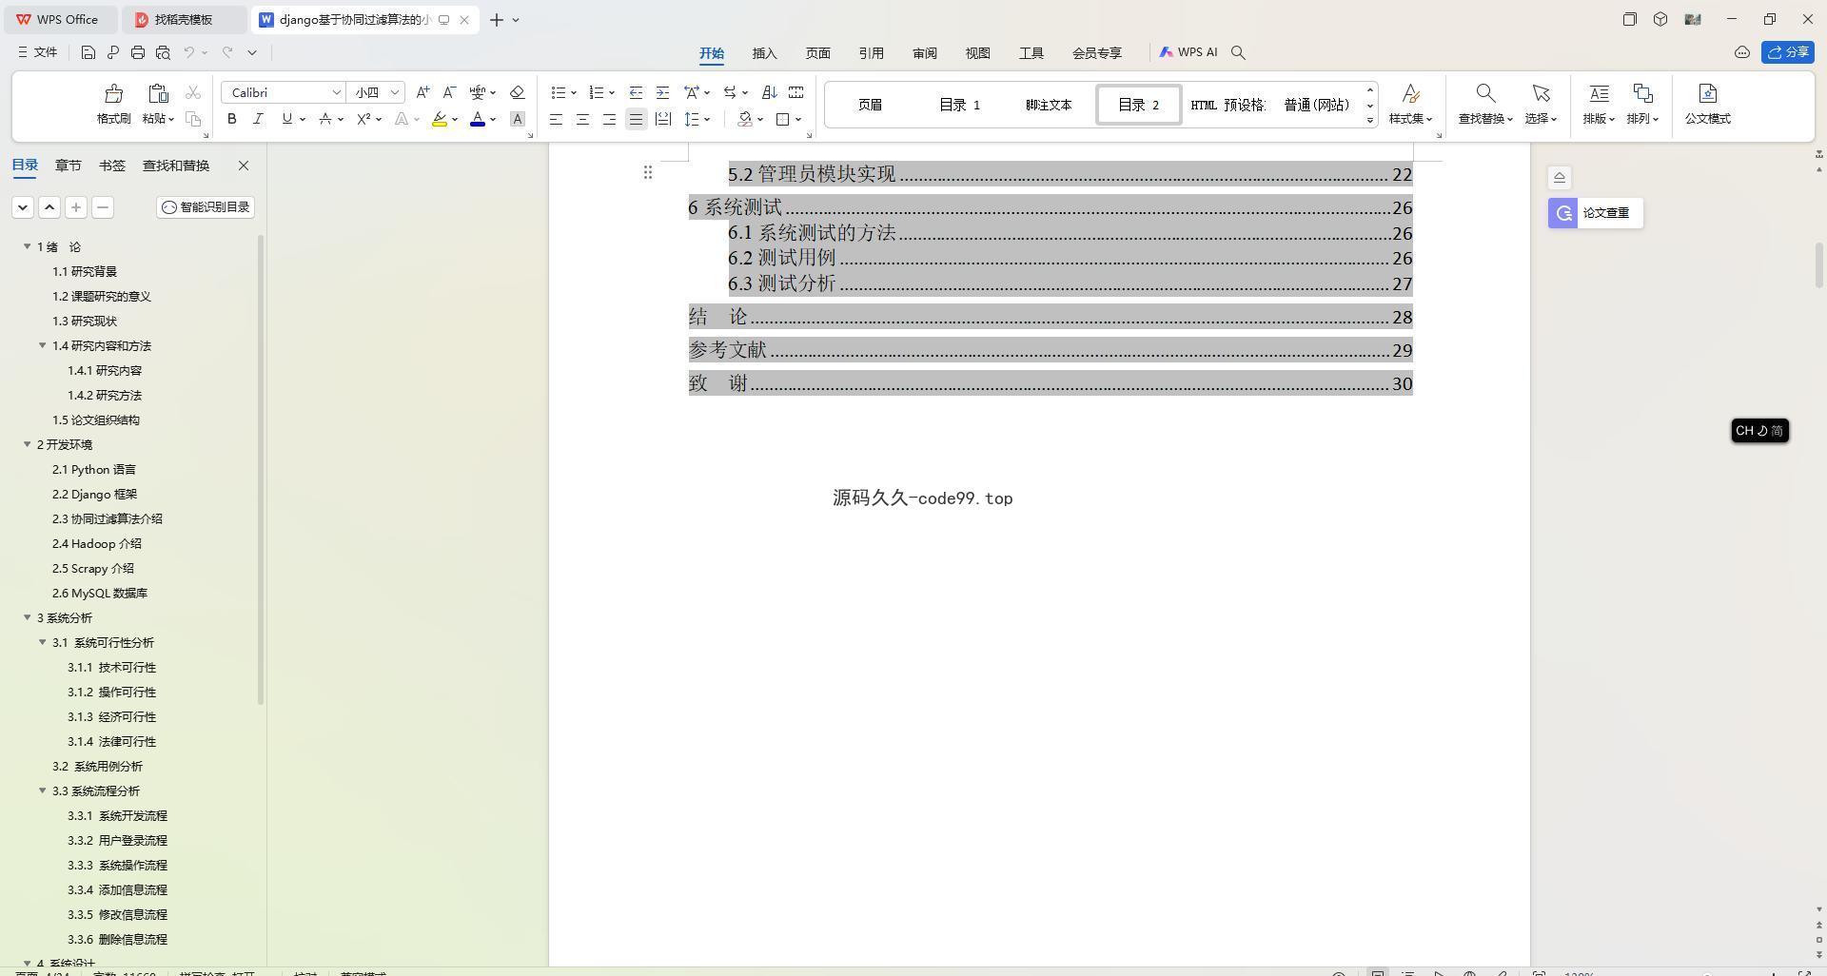
Task: Click the WPS AI button
Action: 1188,52
